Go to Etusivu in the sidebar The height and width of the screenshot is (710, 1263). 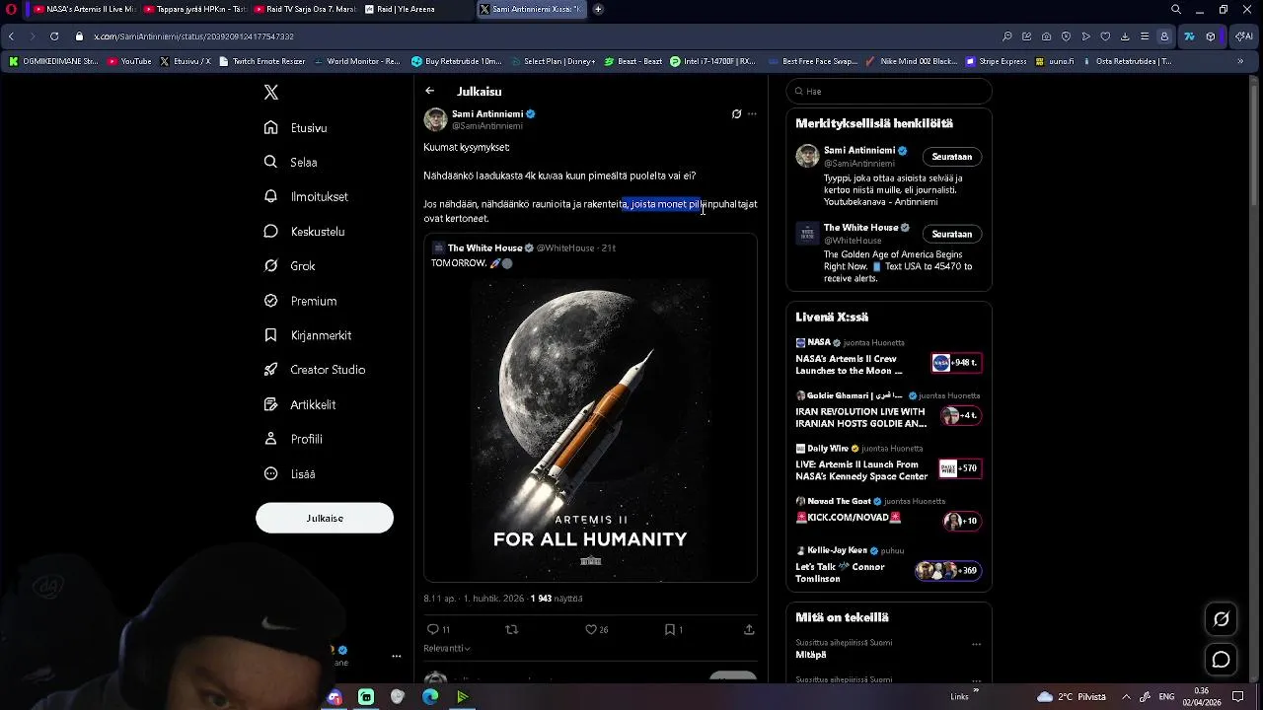click(296, 128)
